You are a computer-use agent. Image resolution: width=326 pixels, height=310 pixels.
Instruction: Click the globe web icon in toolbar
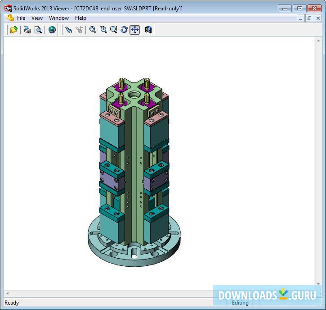[x=52, y=30]
